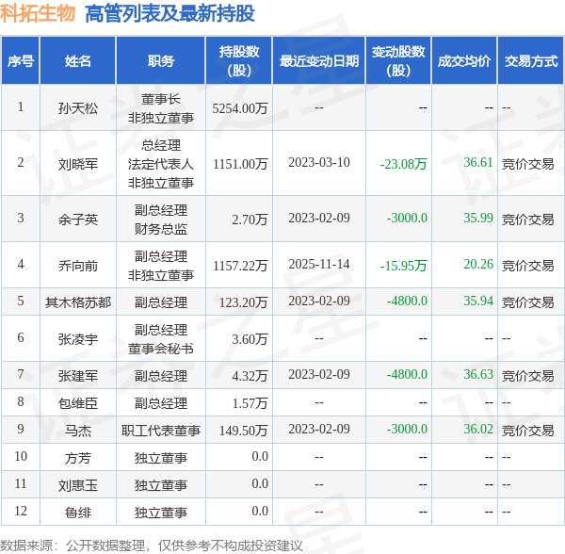Screen dimensions: 565x554
Task: Click the change amount -23.08万
Action: [x=404, y=164]
